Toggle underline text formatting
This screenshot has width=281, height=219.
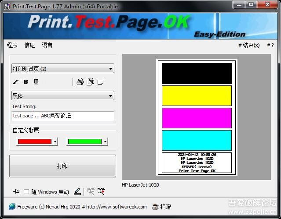[36, 82]
